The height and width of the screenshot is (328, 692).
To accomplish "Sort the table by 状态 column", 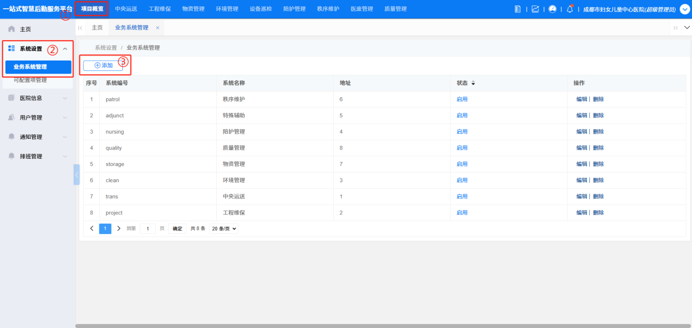I will [474, 83].
